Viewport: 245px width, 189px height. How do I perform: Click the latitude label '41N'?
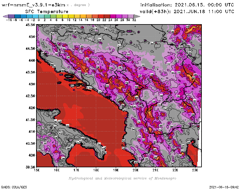(x=32, y=132)
